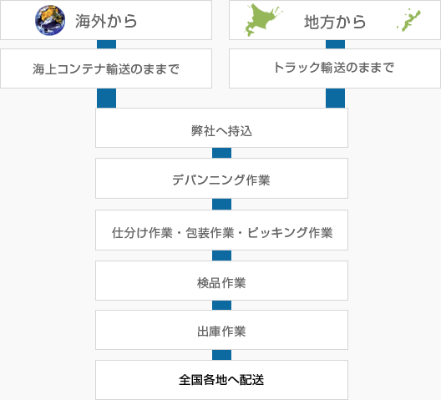Viewport: 441px width, 400px height.
Task: Click the 出庫作業 step box
Action: coord(221,330)
